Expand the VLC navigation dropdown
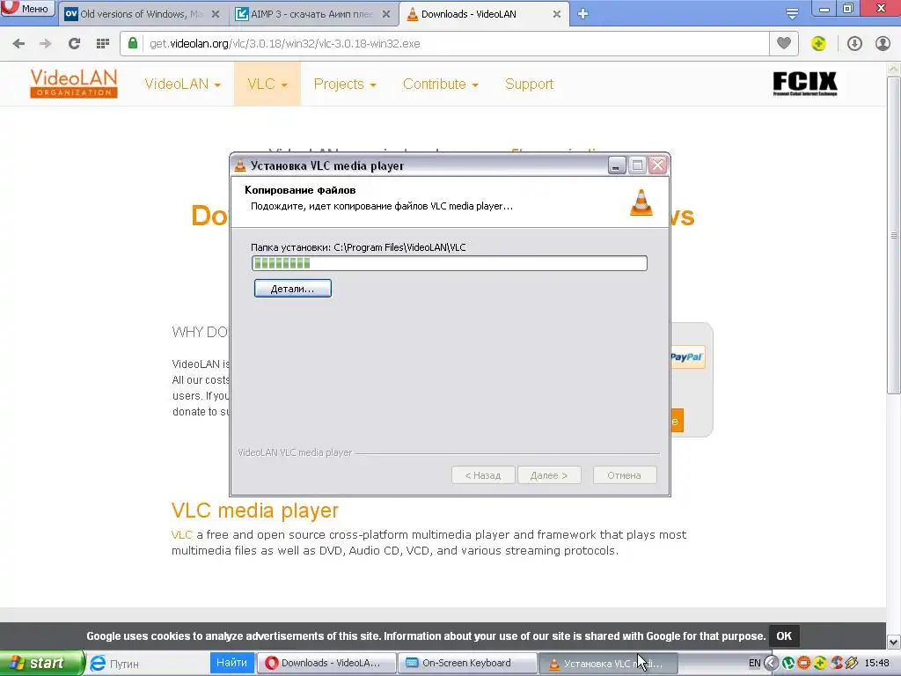901x676 pixels. (267, 84)
